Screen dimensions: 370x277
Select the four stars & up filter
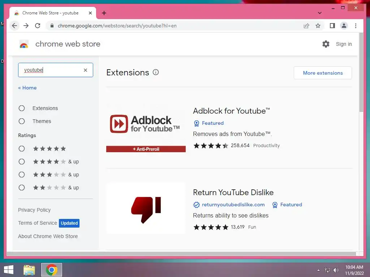click(x=22, y=162)
